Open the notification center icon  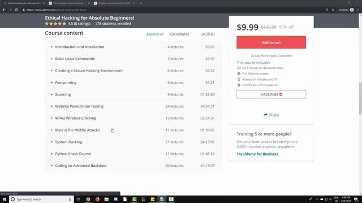pyautogui.click(x=356, y=199)
